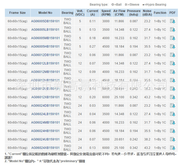Select current 0.27 in AG06005HB159101 row
The height and width of the screenshot is (166, 182).
(x=93, y=47)
